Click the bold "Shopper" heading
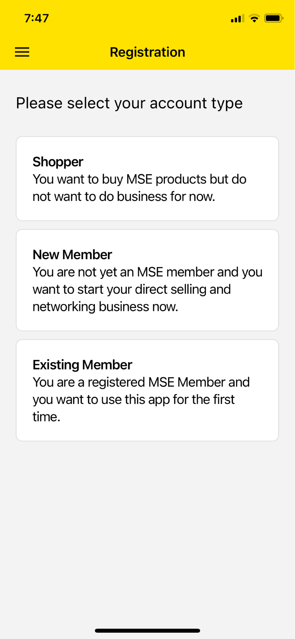The width and height of the screenshot is (295, 639). [58, 162]
